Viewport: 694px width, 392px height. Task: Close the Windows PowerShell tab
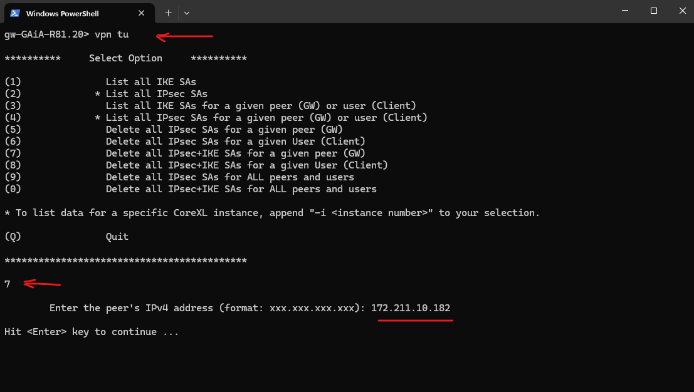(x=141, y=13)
